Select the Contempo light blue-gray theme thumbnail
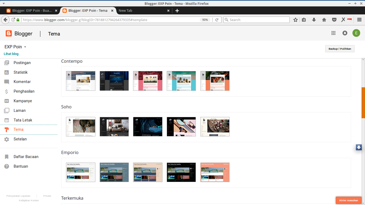The image size is (365, 205). [x=81, y=81]
